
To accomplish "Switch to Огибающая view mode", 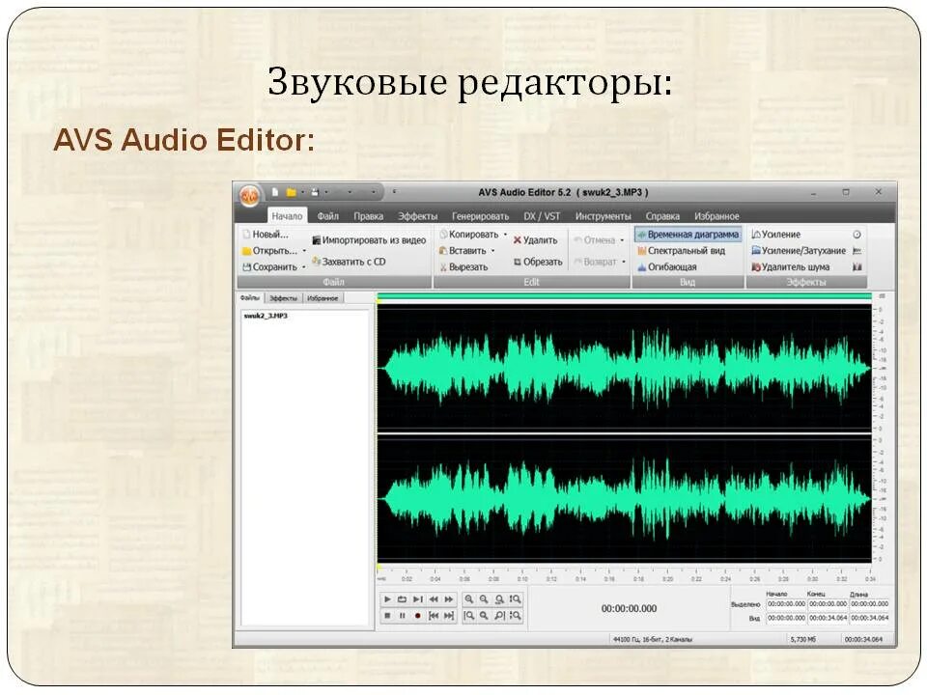I will [x=667, y=267].
